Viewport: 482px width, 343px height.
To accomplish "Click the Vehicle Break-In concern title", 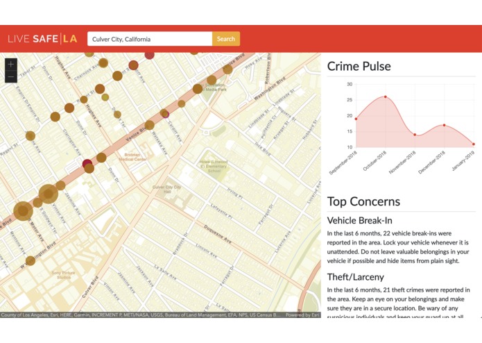I will tap(359, 220).
